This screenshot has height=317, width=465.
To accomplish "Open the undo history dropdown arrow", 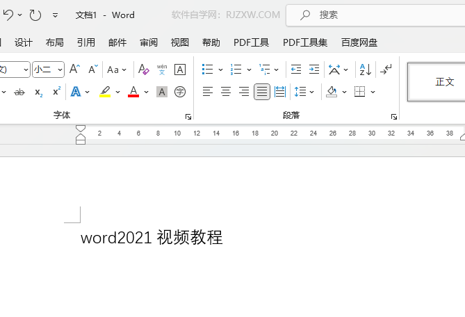I will [20, 15].
